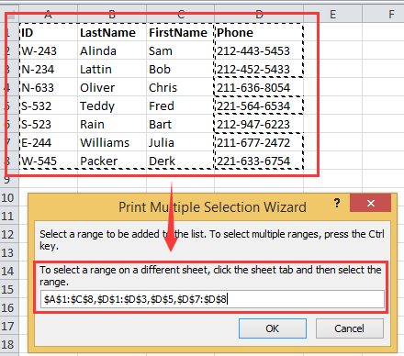Select the Lattin last name cell
This screenshot has height=356, width=404.
(x=112, y=69)
